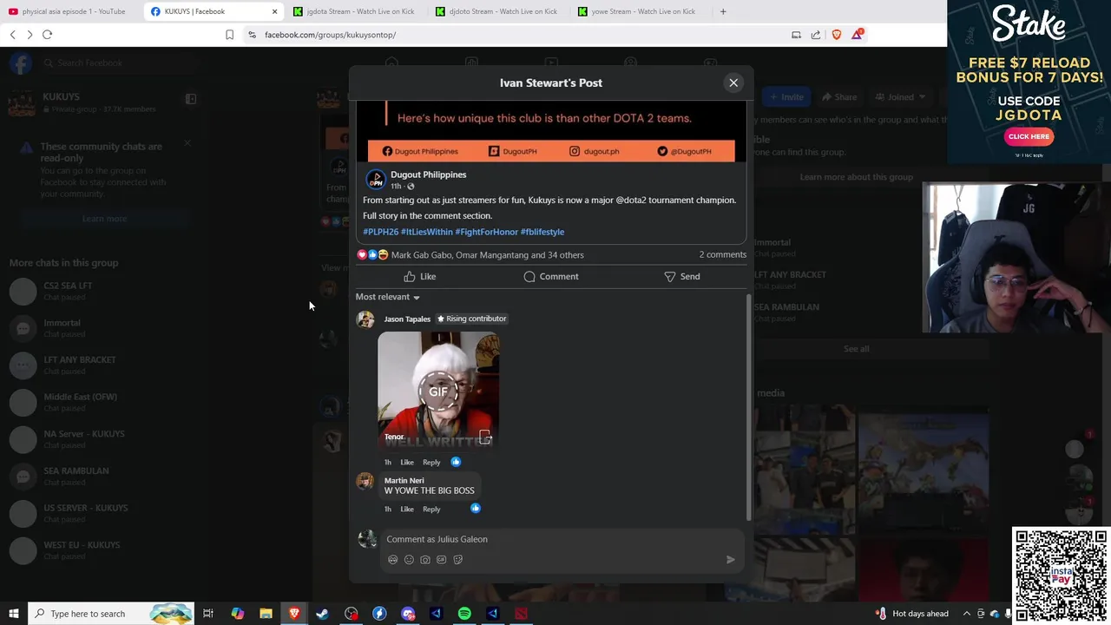
Task: Click the send arrow in comment box
Action: coord(730,560)
